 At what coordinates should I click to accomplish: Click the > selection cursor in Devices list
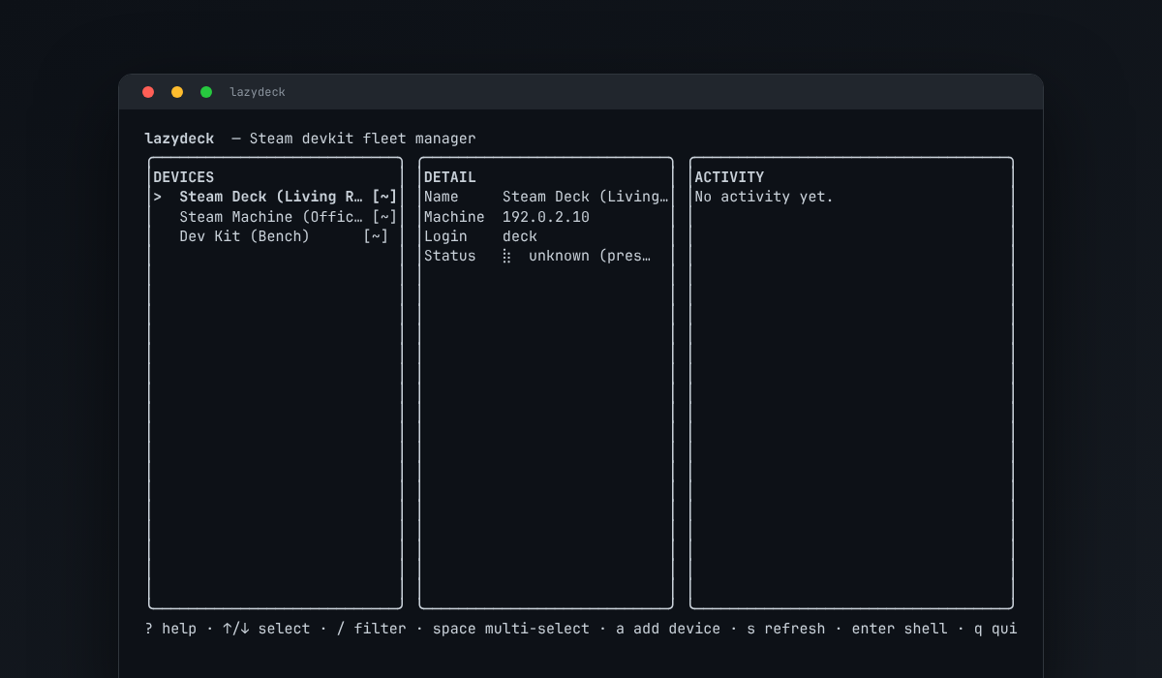pos(158,197)
